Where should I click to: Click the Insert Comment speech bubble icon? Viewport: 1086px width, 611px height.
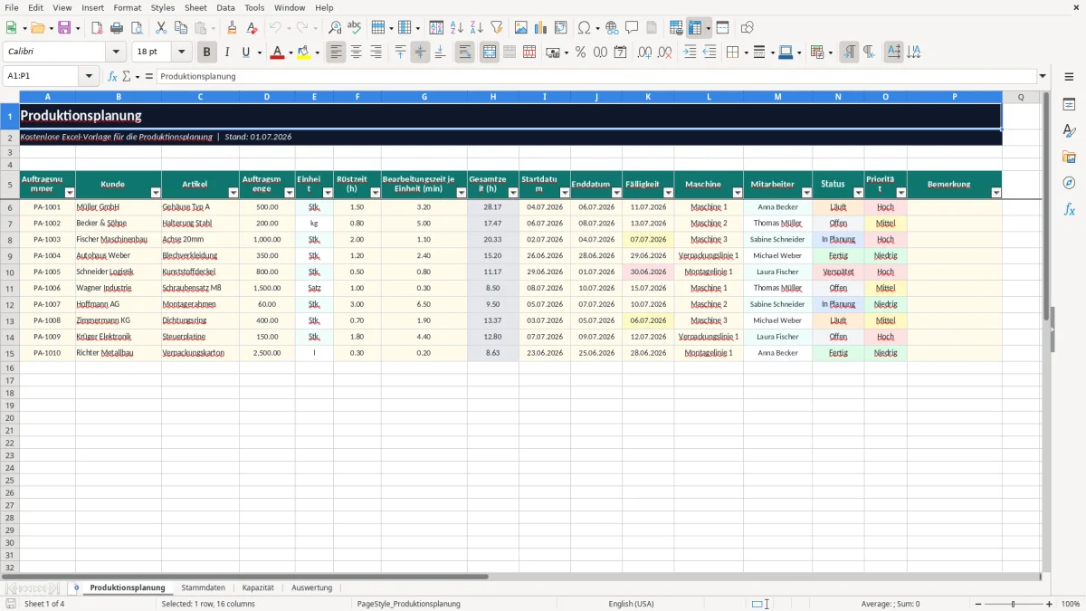(632, 28)
